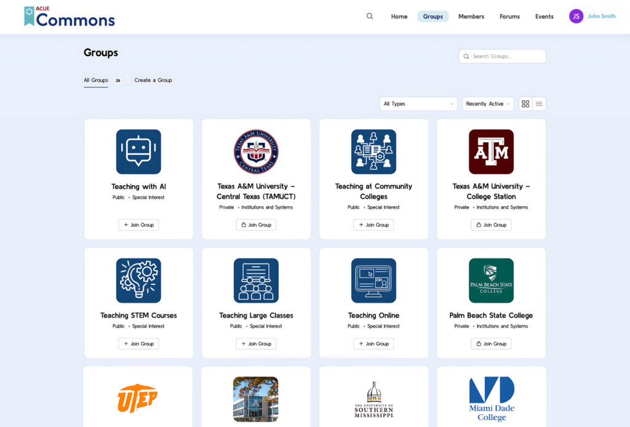Viewport: 630px width, 427px height.
Task: Open the Teaching with AI robot icon
Action: [138, 151]
